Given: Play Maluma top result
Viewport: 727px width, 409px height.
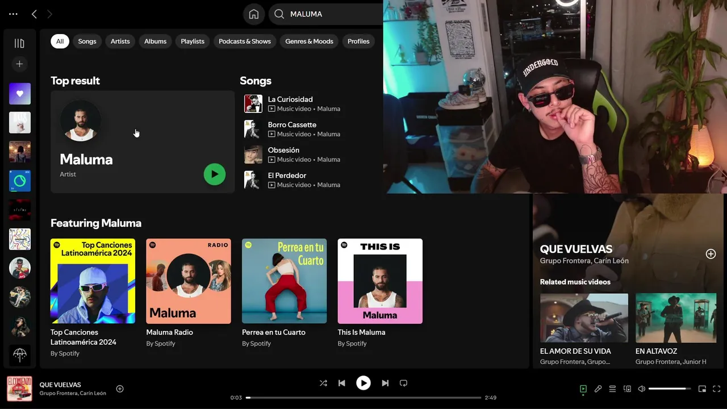Looking at the screenshot, I should 215,174.
